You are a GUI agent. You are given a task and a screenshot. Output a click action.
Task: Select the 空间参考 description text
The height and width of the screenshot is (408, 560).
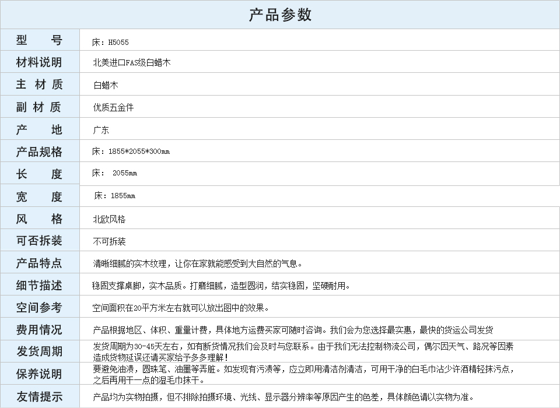181,308
